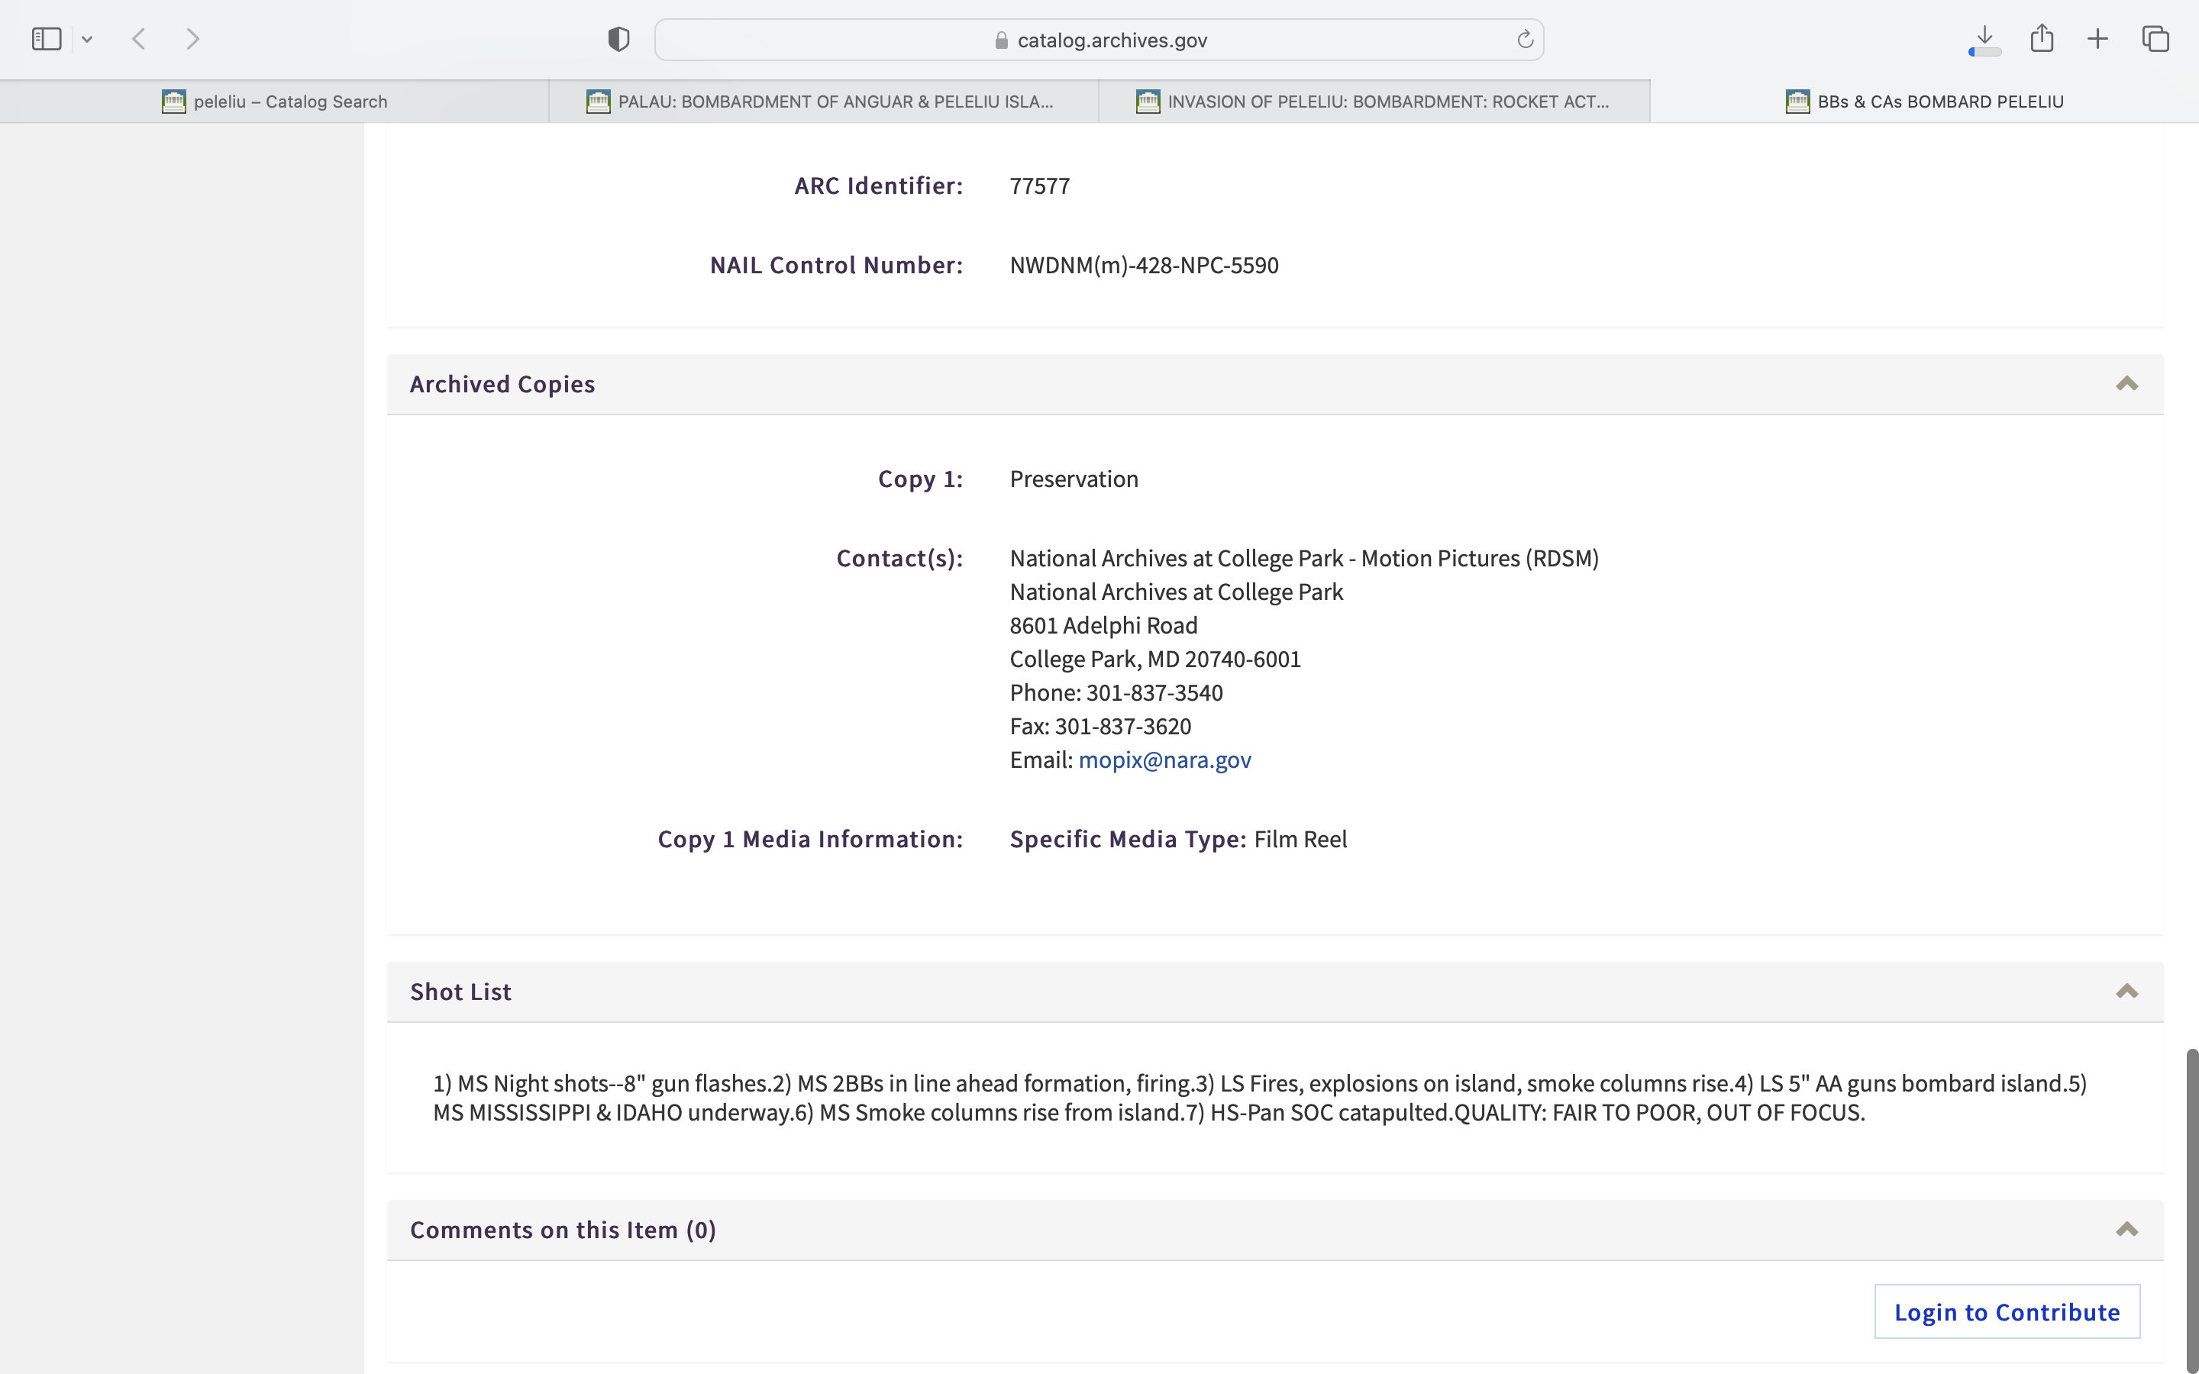2199x1374 pixels.
Task: Open the privacy report shield icon
Action: (x=618, y=39)
